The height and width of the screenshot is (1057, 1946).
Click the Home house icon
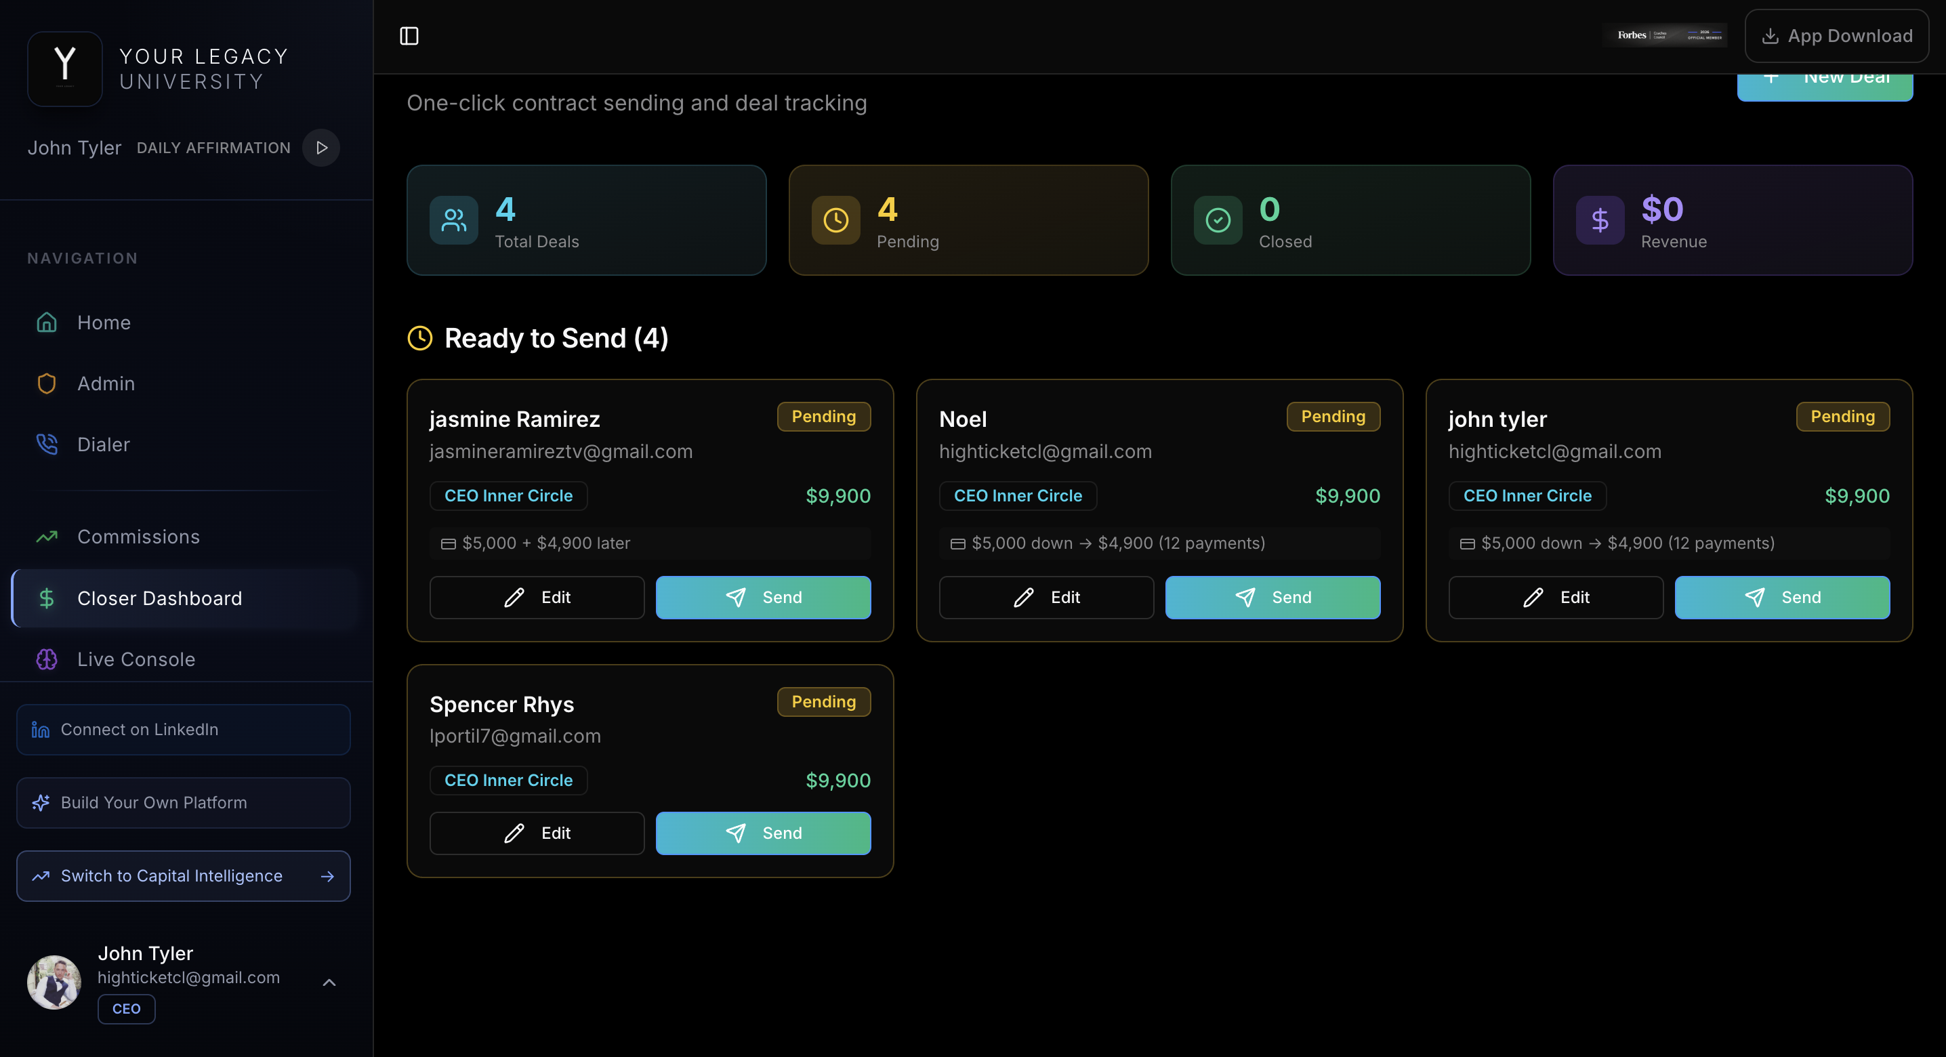pos(47,323)
